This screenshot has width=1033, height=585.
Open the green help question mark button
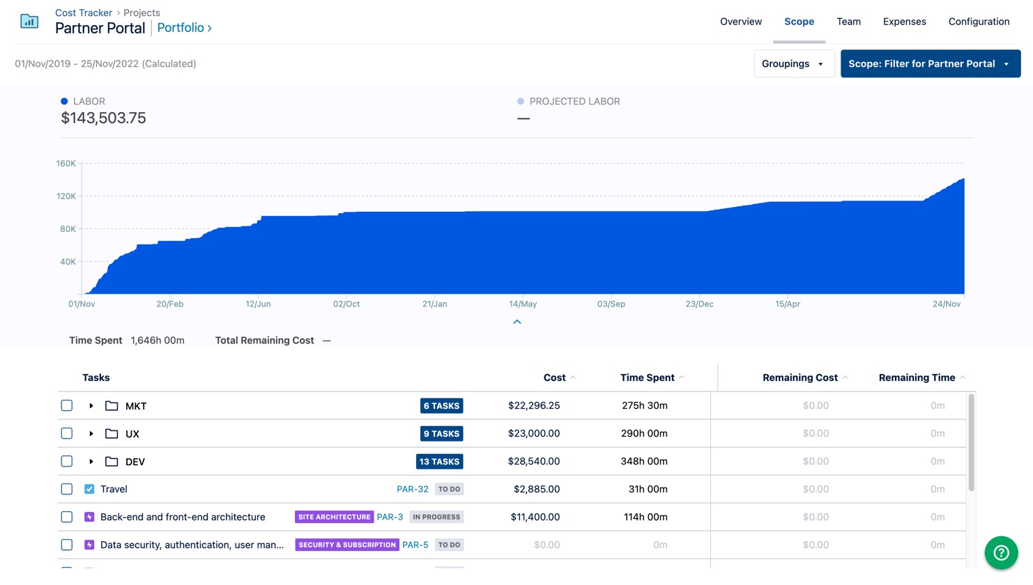click(x=1001, y=552)
